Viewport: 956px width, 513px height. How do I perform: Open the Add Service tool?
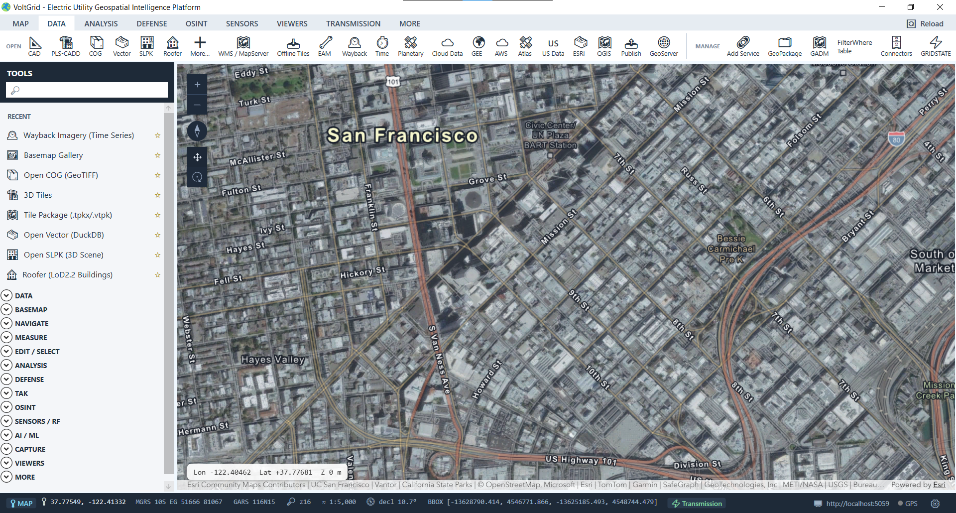click(743, 46)
